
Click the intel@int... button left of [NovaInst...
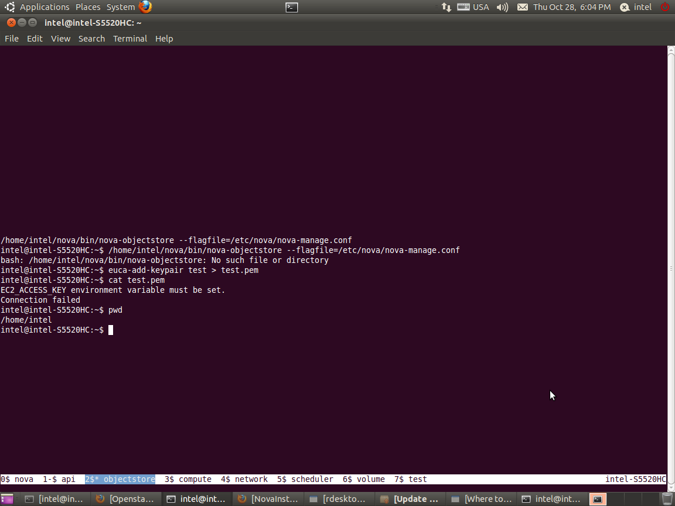click(197, 499)
